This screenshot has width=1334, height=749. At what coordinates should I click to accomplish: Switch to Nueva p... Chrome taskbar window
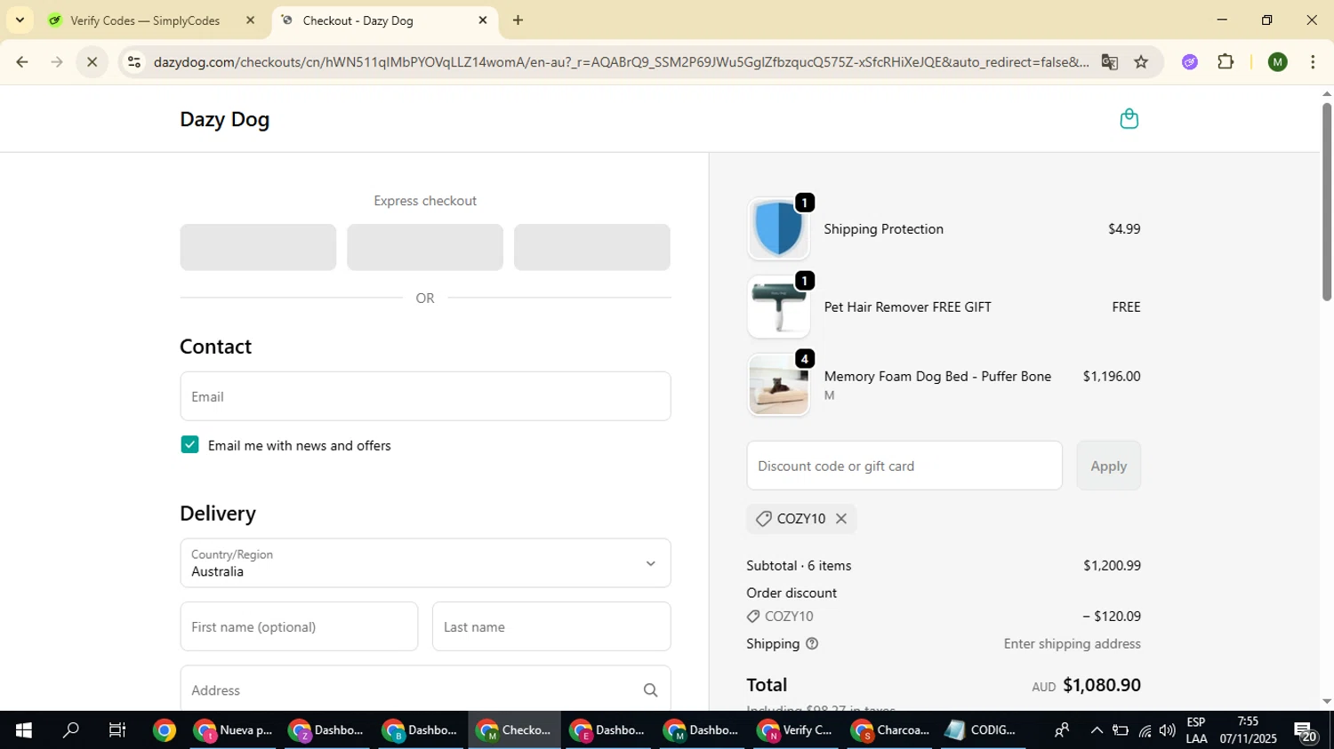(235, 730)
